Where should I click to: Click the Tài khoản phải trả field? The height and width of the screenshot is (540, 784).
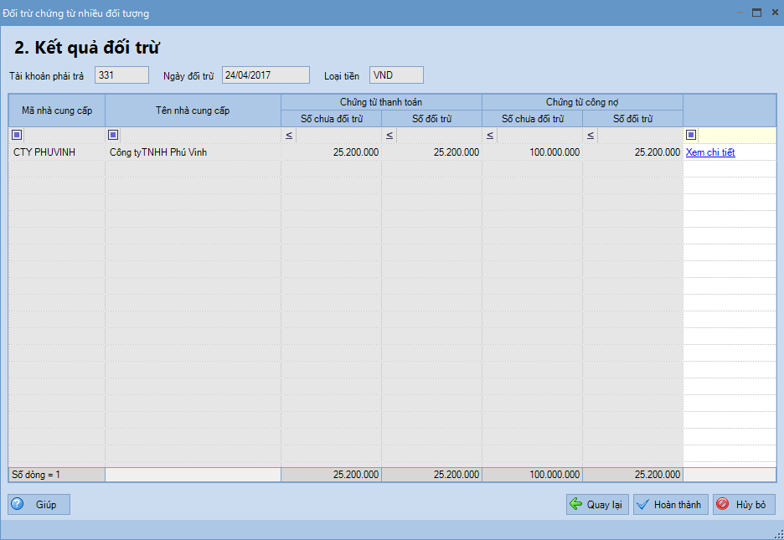121,75
